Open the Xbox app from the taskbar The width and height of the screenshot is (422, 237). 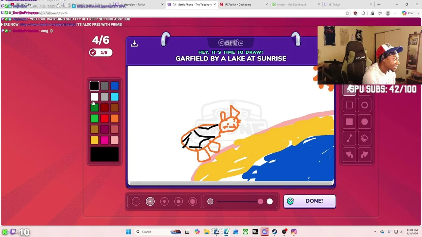tap(245, 232)
